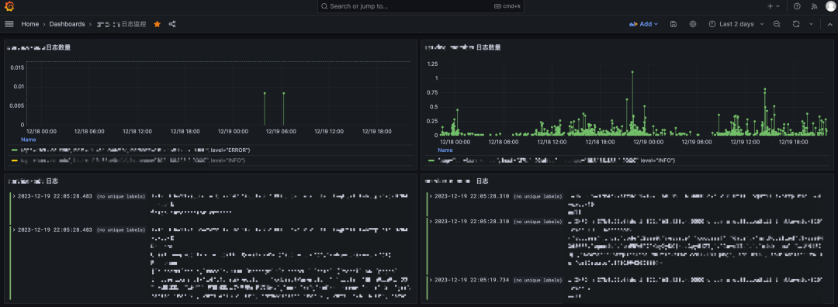Click the tallest spike in right chart
The height and width of the screenshot is (307, 838).
click(x=632, y=71)
